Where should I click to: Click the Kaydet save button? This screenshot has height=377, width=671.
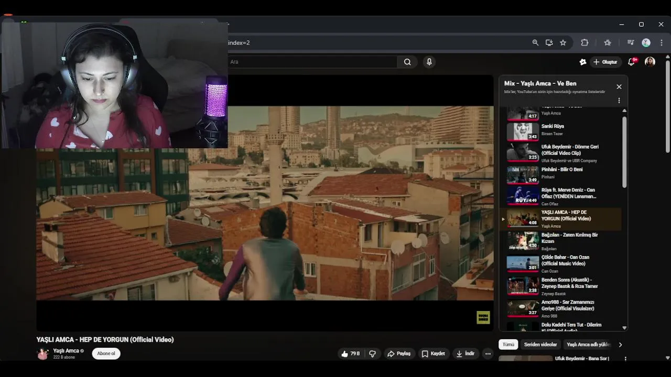[x=434, y=353]
